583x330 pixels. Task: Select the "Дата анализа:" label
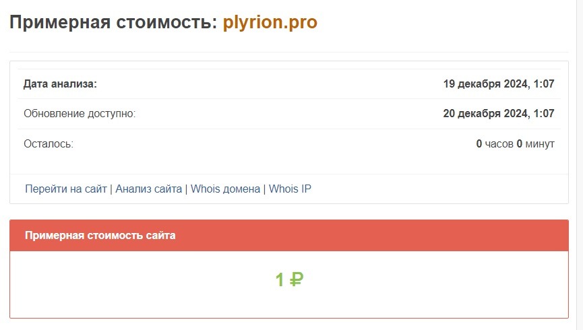coord(60,84)
